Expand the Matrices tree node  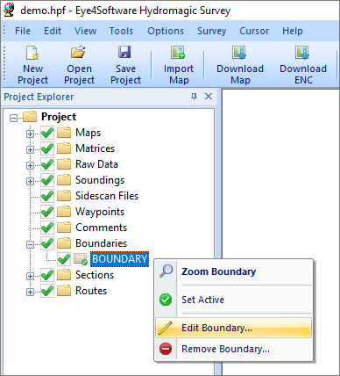[x=30, y=149]
